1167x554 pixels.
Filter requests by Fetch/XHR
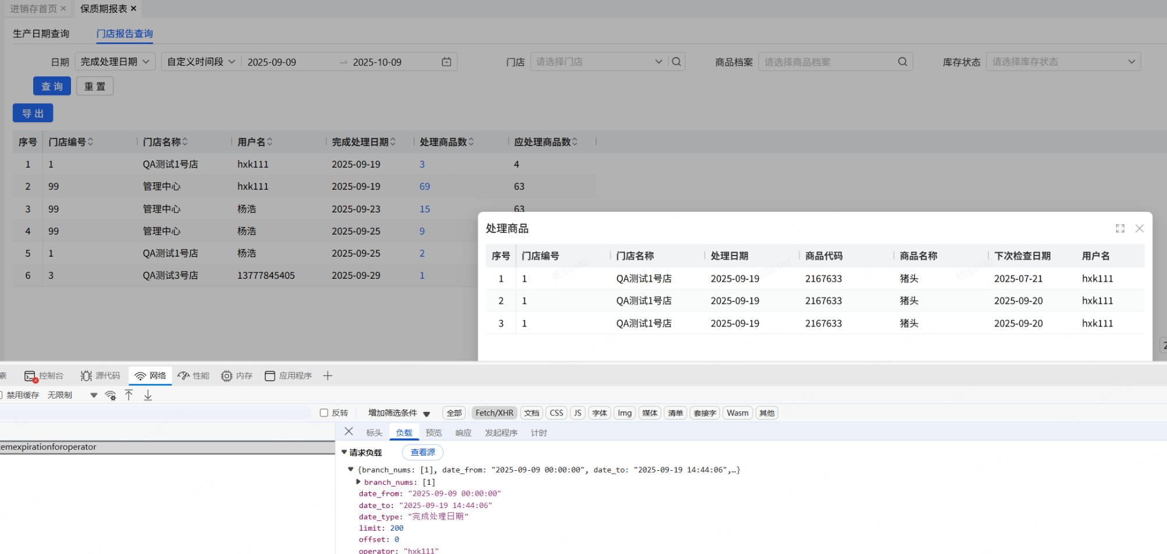tap(494, 413)
